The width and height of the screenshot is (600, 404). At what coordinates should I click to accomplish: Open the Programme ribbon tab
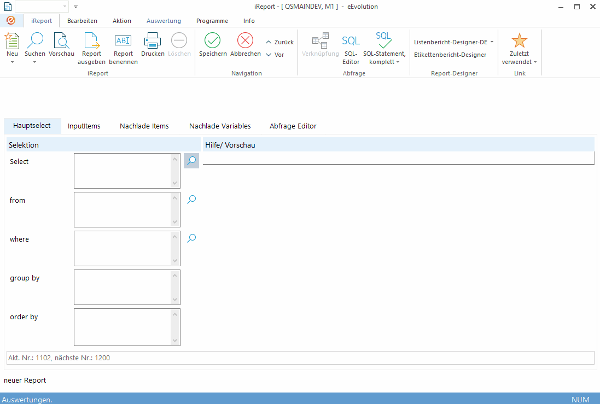click(x=212, y=21)
